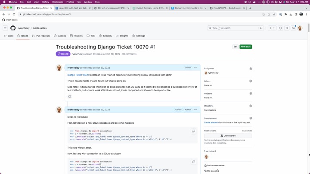
Task: Open the Django Ticket 10070 link
Action: pyautogui.click(x=78, y=75)
